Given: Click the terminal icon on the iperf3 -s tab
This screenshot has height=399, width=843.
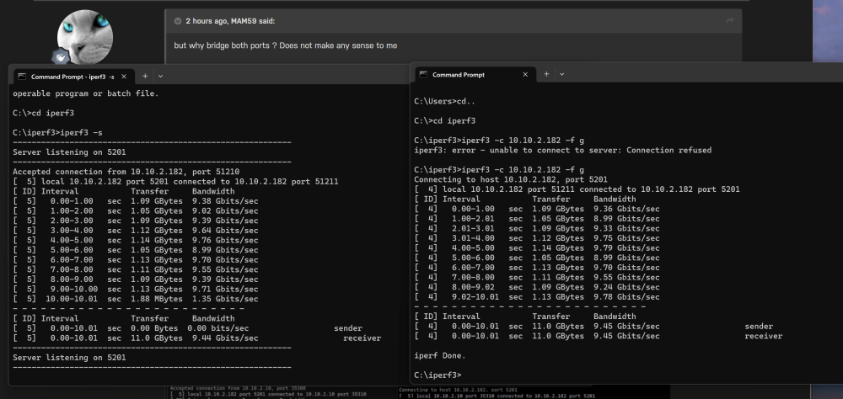Looking at the screenshot, I should tap(22, 77).
